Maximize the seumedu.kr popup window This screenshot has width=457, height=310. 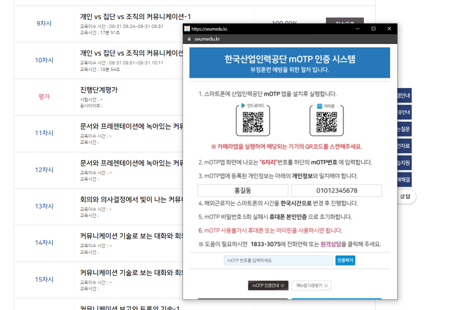tap(373, 28)
